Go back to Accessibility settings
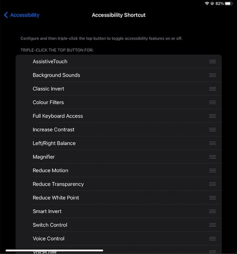 25,15
